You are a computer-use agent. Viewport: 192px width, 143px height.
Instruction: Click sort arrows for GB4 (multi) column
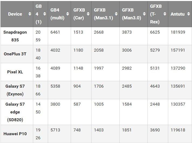68,14
